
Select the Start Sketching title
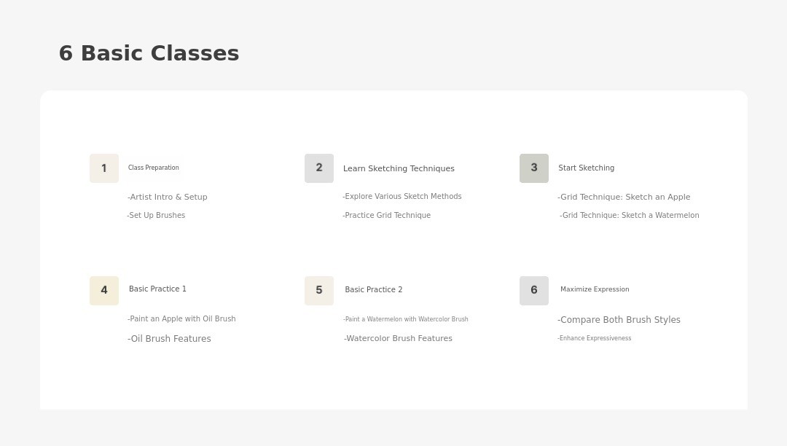(586, 168)
